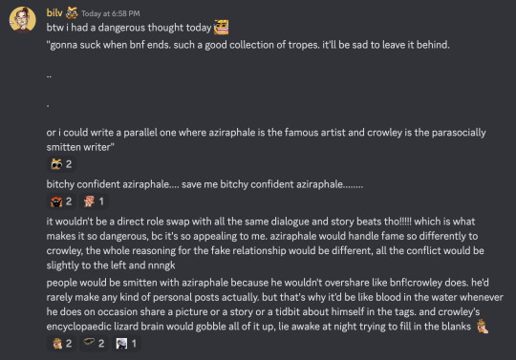Screen dimensions: 516x360
Task: Add the detective emoji reaction under last message
Action: (62, 344)
